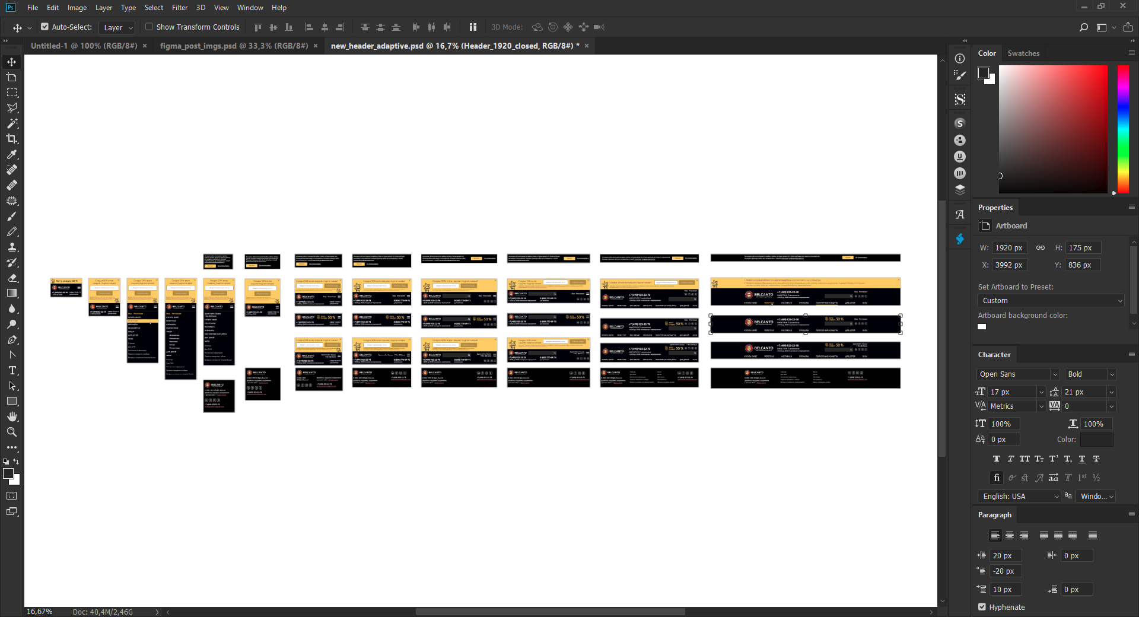Pick a color in the color field
Screen dimensions: 1139x617
[x=1053, y=129]
